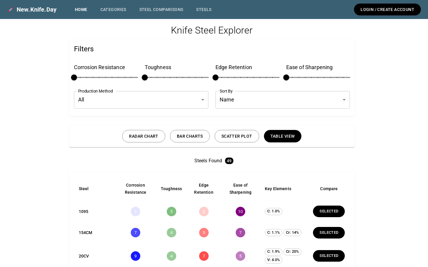Viewport: 428px width, 267px height.
Task: Click the Knife Steel Explorer title
Action: (212, 30)
